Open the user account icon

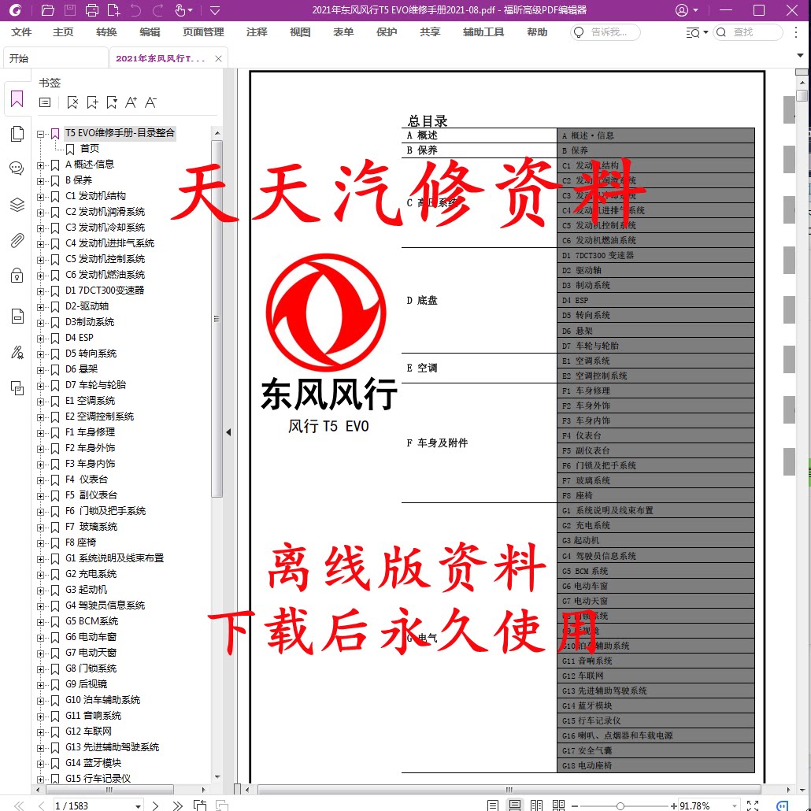(682, 9)
